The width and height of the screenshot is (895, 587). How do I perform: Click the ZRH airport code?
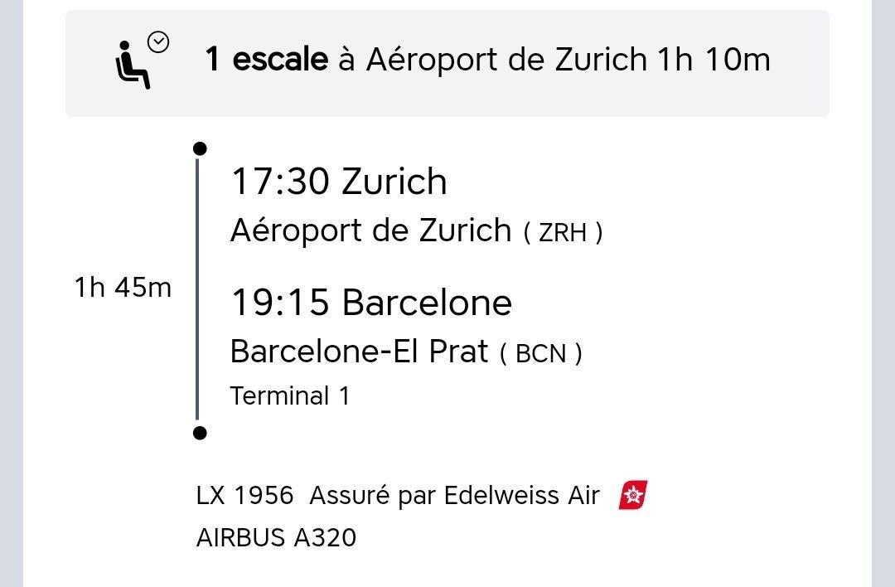coord(563,233)
